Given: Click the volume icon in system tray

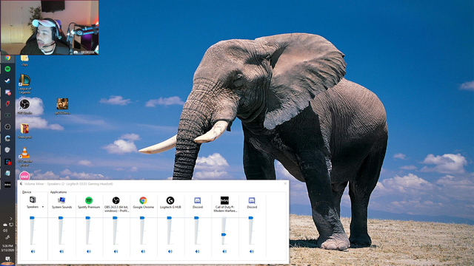Looking at the screenshot, I should [5, 231].
